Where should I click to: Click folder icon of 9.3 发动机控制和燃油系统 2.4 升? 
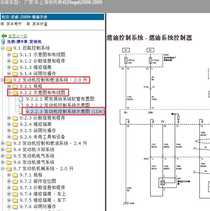tap(9, 143)
